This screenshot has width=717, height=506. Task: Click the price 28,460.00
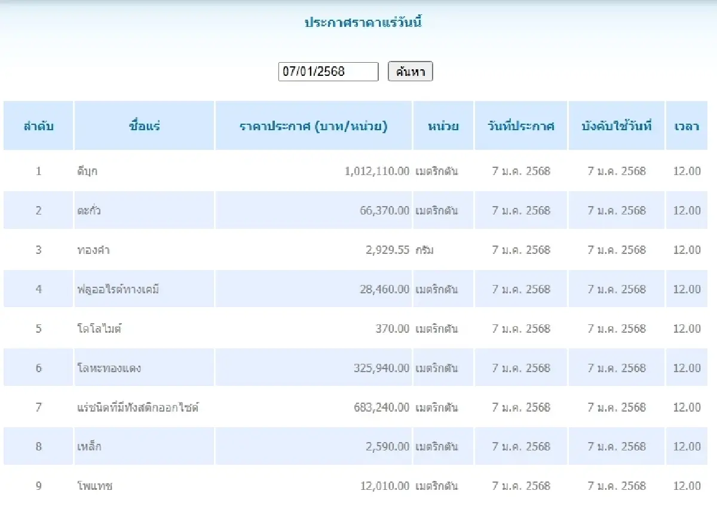[385, 289]
